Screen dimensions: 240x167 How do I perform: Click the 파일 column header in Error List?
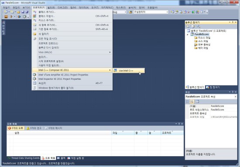(x=123, y=133)
